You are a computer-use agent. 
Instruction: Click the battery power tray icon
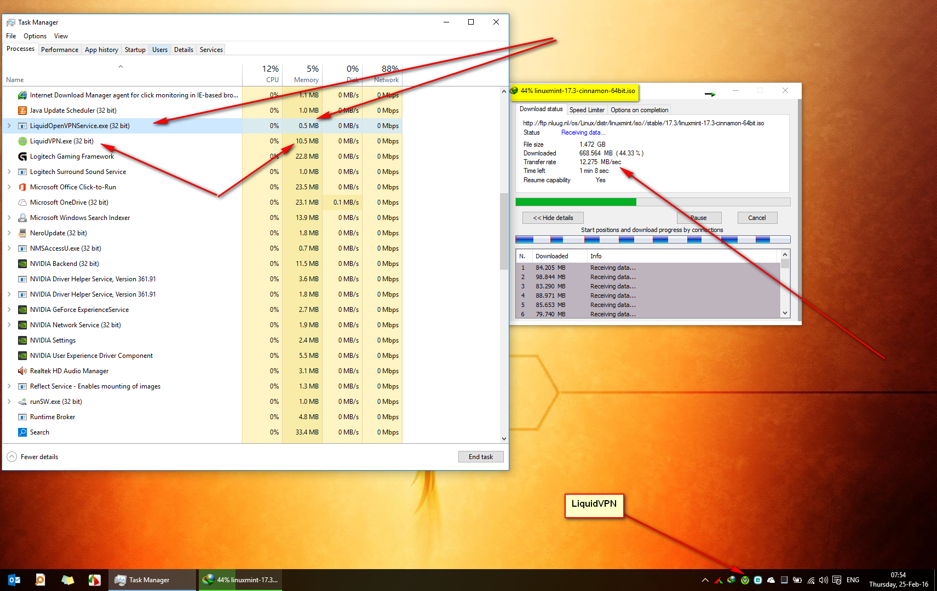coord(797,580)
